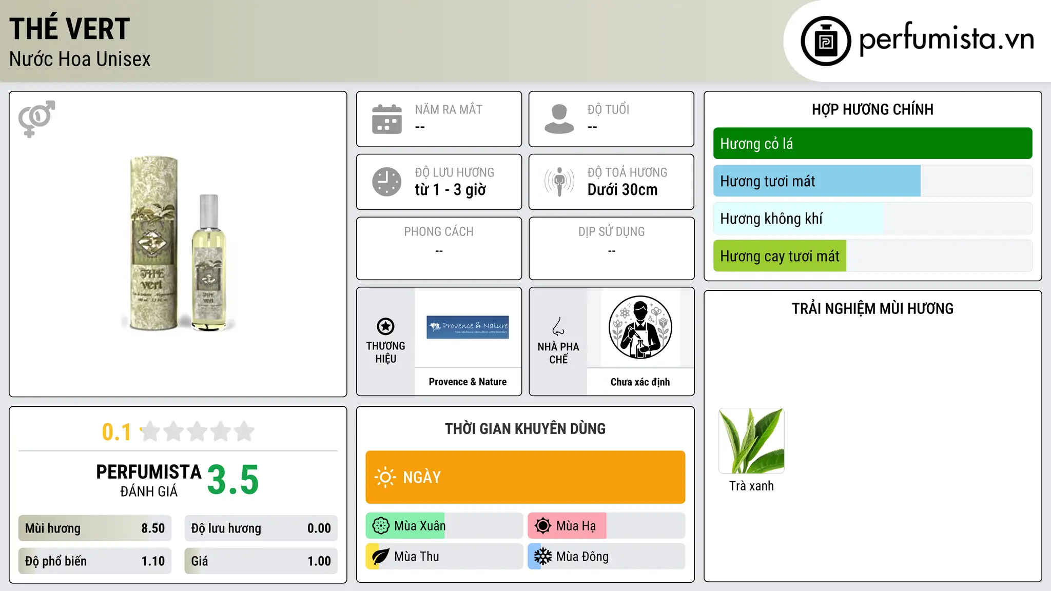Select the Hương tươi mát accord bar
The image size is (1051, 591).
point(872,181)
